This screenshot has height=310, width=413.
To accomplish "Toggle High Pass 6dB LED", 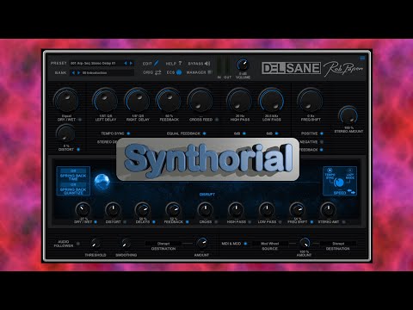I will [x=244, y=133].
